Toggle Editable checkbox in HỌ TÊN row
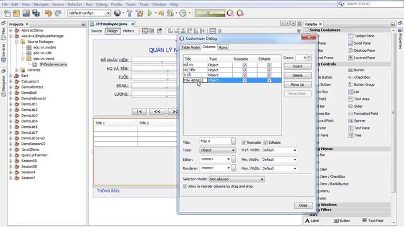Viewport: 404px width, 227px height. (x=270, y=70)
